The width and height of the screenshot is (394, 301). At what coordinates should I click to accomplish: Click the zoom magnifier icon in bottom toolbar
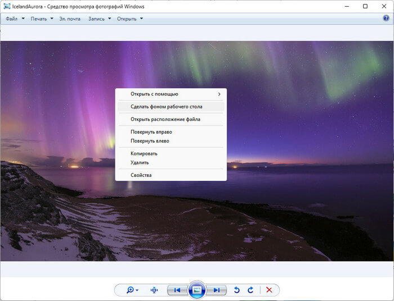131,290
